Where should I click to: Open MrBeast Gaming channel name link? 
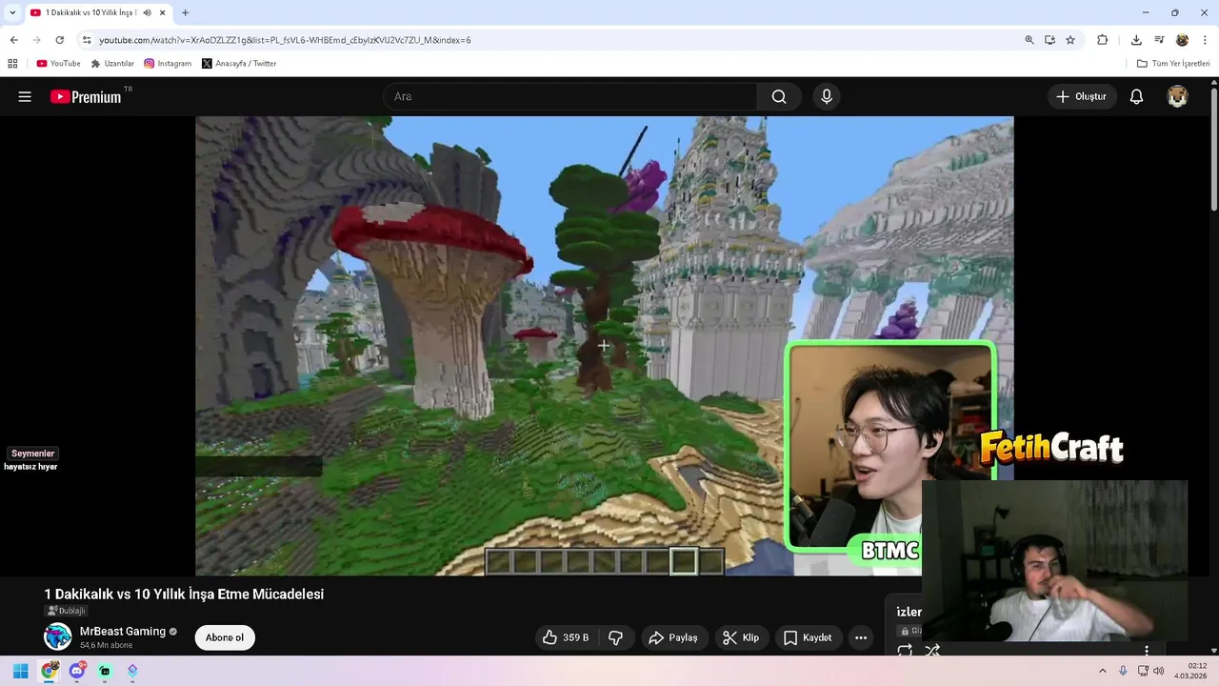123,631
